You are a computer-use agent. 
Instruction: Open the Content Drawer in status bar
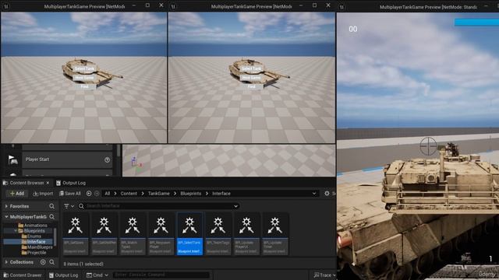pyautogui.click(x=23, y=275)
